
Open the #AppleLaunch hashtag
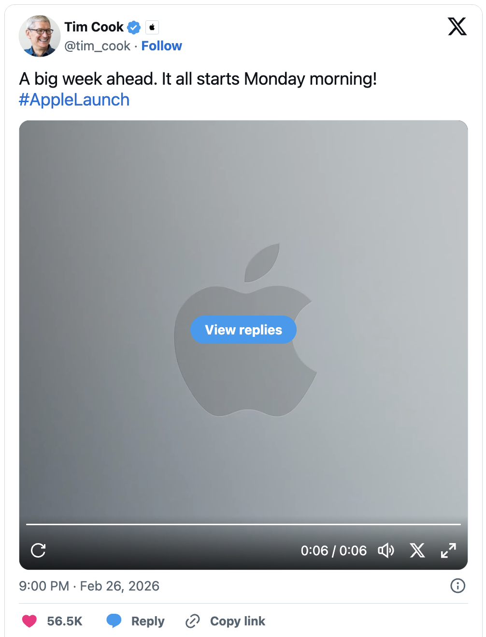pos(74,100)
